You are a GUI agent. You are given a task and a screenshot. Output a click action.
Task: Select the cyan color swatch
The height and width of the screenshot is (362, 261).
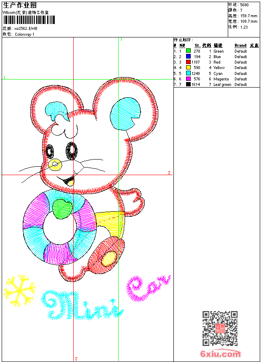188,73
